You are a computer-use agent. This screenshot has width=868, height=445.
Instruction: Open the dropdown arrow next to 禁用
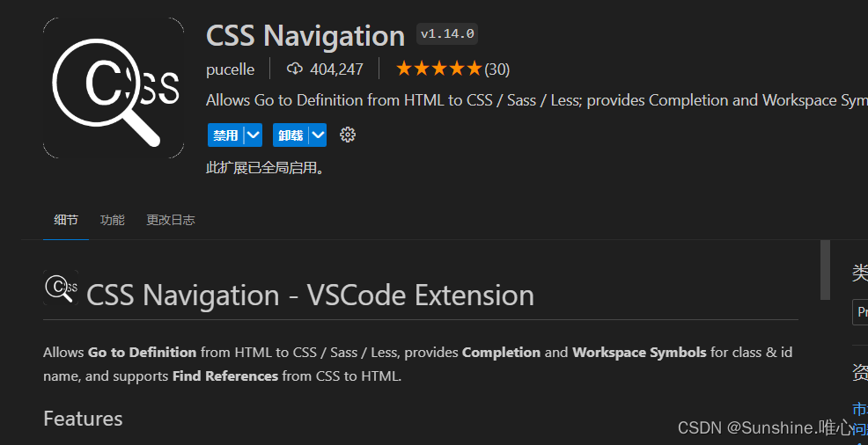[x=254, y=135]
